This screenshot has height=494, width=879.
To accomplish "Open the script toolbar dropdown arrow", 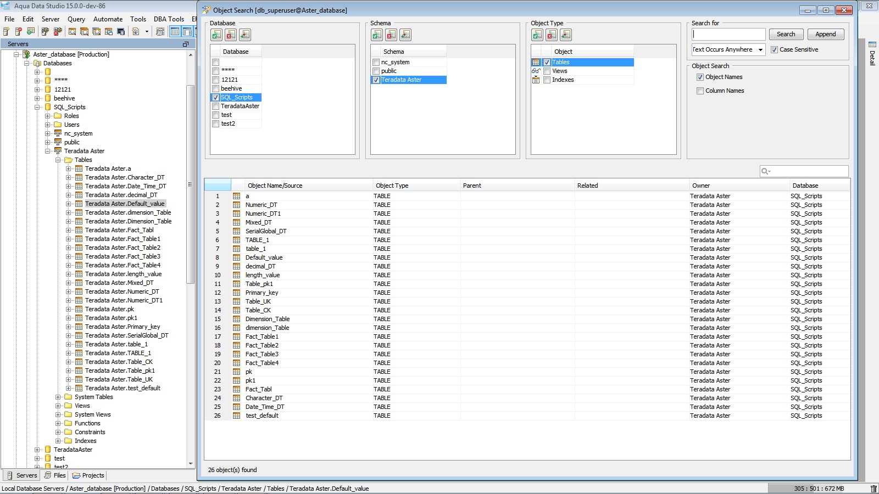I will click(147, 31).
